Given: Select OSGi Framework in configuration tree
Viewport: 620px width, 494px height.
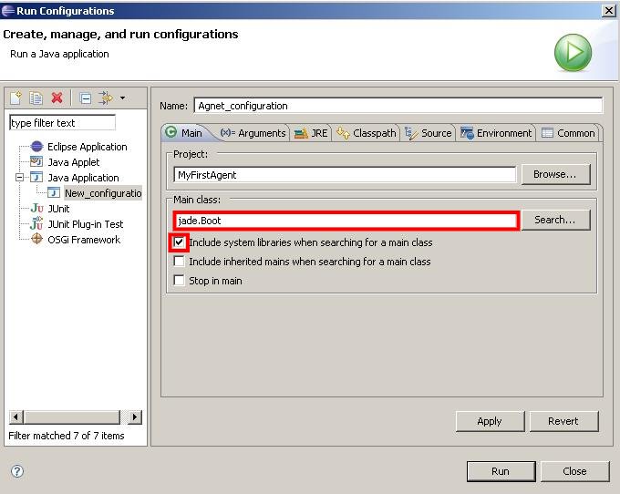Looking at the screenshot, I should pos(83,240).
